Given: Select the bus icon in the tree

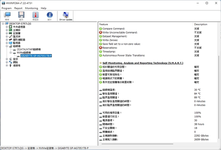Looking at the screenshot, I should 11,37.
